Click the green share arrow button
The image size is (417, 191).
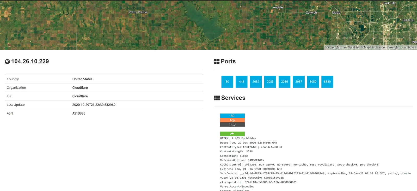232,134
